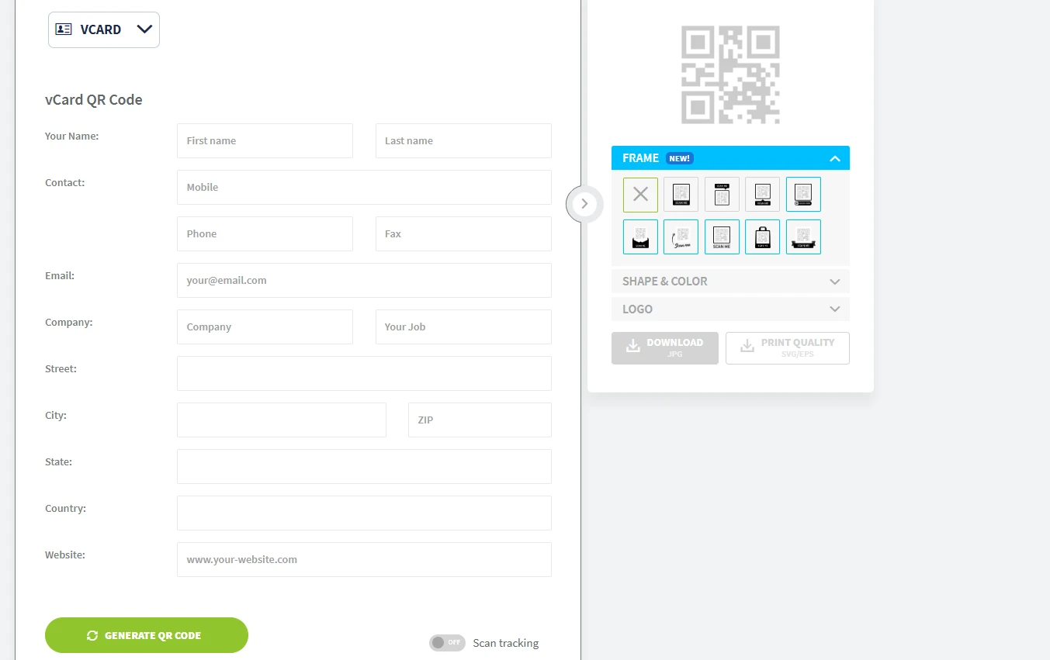Click the First name input field
The height and width of the screenshot is (660, 1050).
[x=265, y=140]
